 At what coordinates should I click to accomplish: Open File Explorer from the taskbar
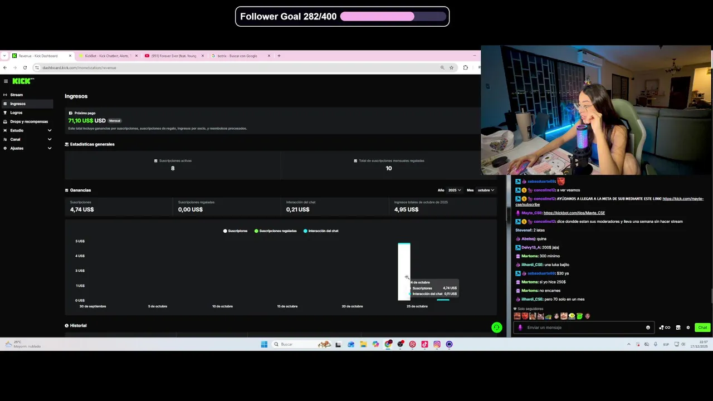(363, 344)
